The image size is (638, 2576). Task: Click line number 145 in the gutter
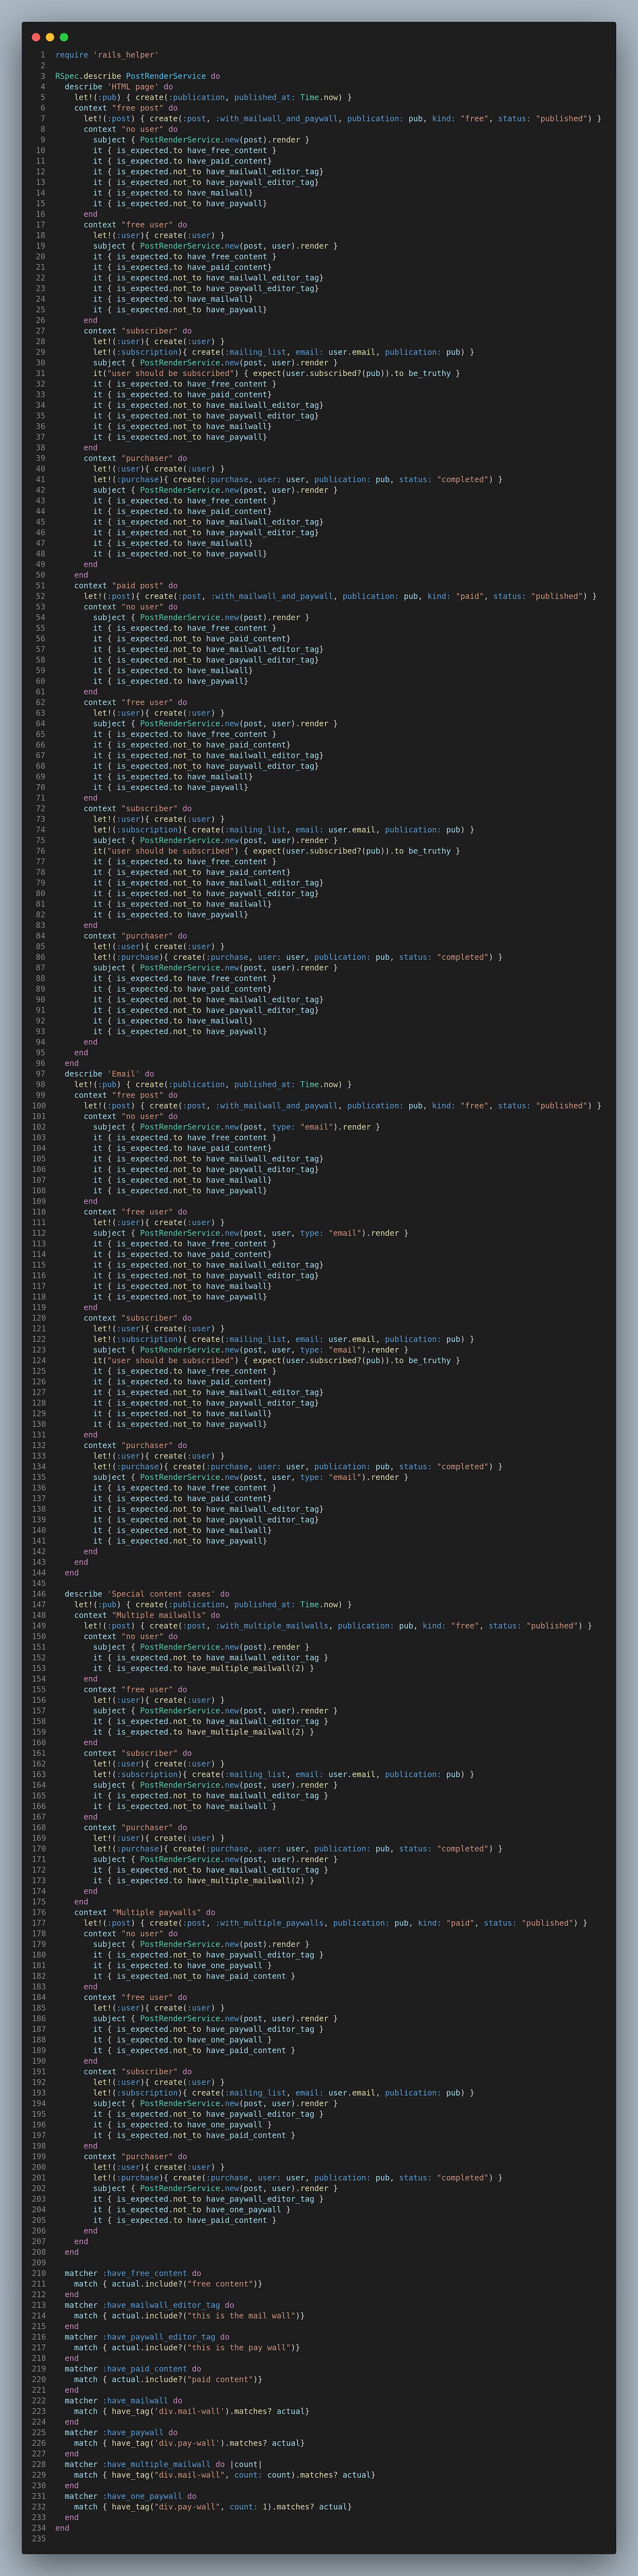tap(38, 1583)
